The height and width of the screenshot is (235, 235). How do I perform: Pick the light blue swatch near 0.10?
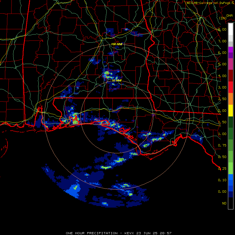coord(231,177)
